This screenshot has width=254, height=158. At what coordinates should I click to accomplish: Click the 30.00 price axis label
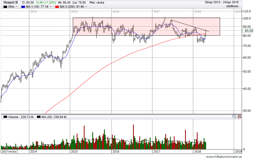pos(247,111)
